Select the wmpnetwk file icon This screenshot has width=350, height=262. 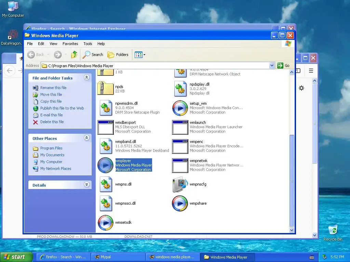(x=180, y=165)
